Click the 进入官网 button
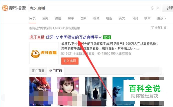Image resolution: width=173 pixels, height=107 pixels. click(70, 61)
